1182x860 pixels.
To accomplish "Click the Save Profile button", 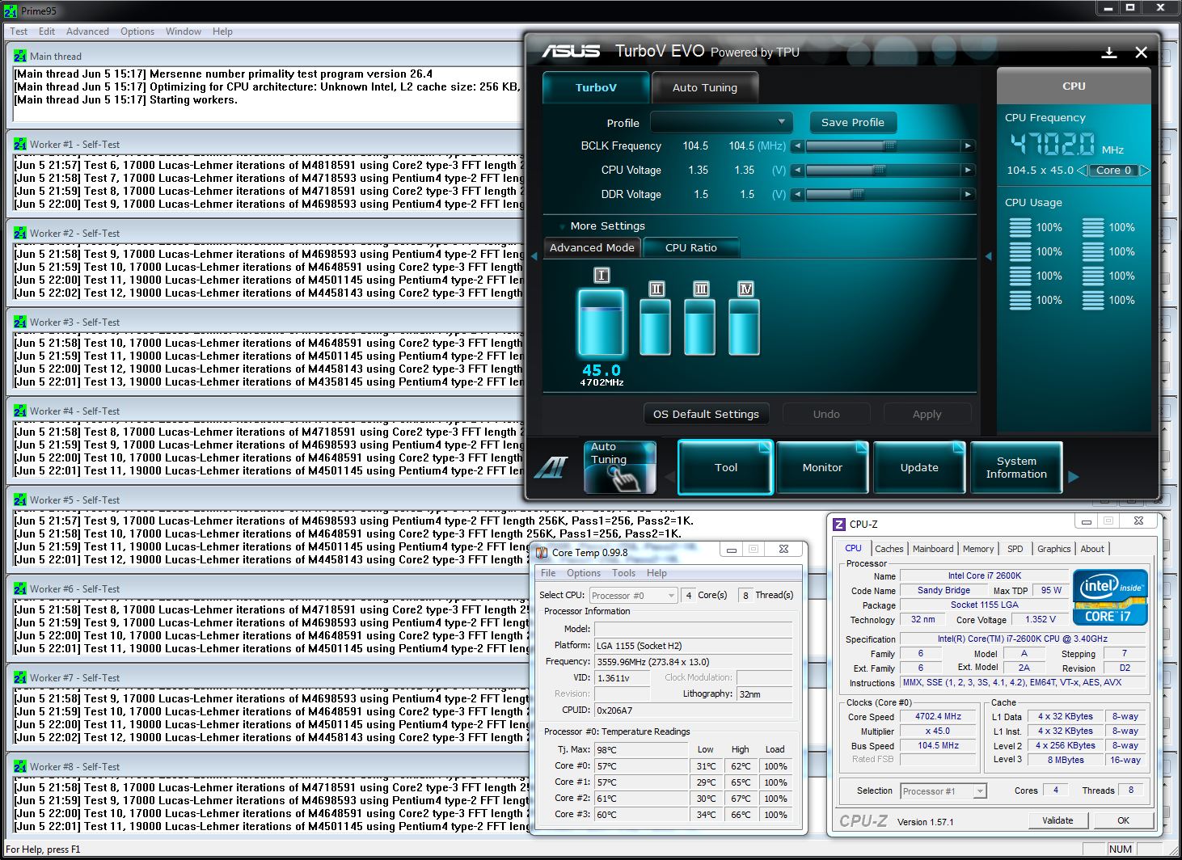I will tap(852, 123).
